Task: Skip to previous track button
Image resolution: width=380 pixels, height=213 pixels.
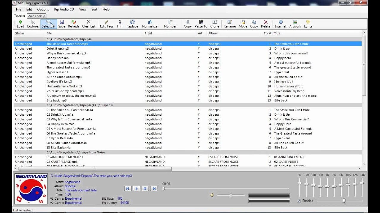Action: coord(128,188)
